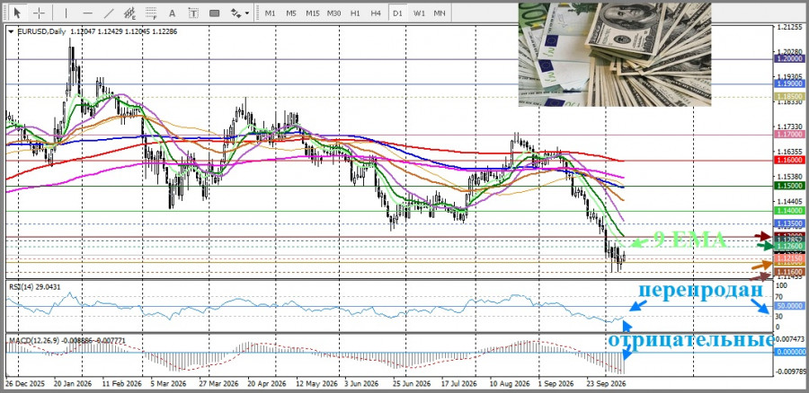Select the text 'A' tool
Image resolution: width=809 pixels, height=393 pixels.
click(x=173, y=13)
